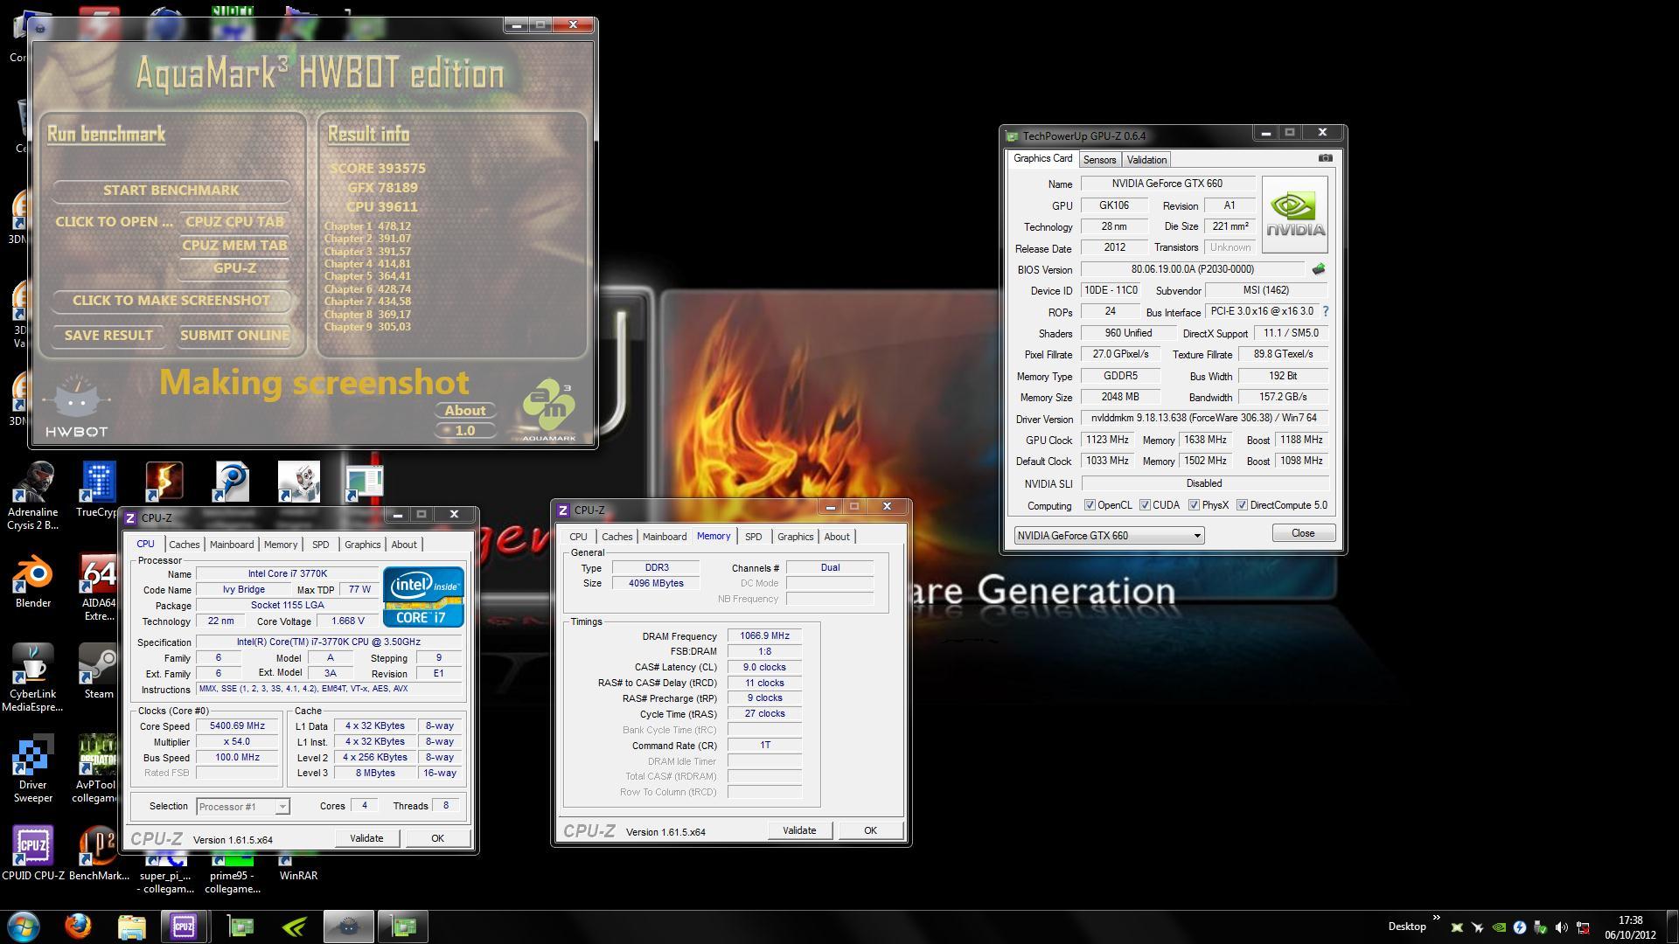Toggle the PhysX checkbox in GPU-Z
The height and width of the screenshot is (944, 1679).
point(1194,505)
